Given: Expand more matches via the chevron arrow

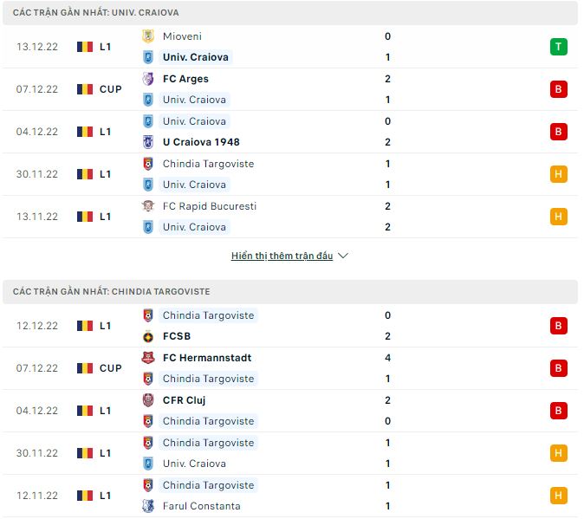Looking at the screenshot, I should click(x=343, y=256).
